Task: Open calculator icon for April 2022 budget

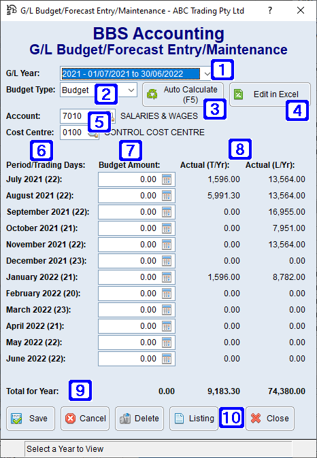Action: (167, 327)
